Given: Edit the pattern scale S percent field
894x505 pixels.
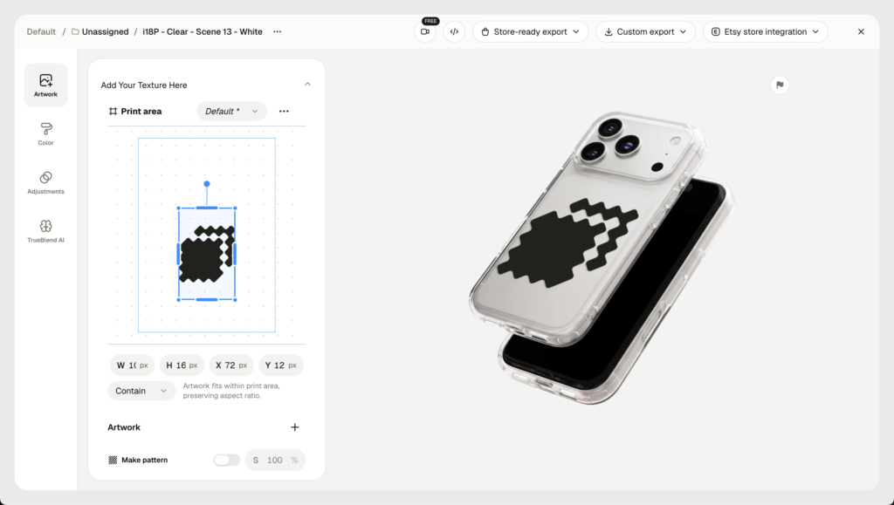Looking at the screenshot, I should [275, 460].
